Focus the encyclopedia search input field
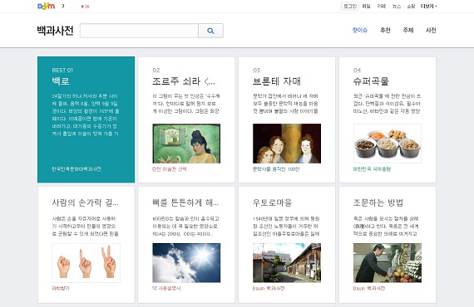 tap(139, 31)
